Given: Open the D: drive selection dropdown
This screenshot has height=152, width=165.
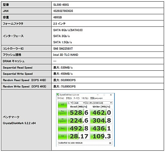Looking at the screenshot, I should point(99,103).
